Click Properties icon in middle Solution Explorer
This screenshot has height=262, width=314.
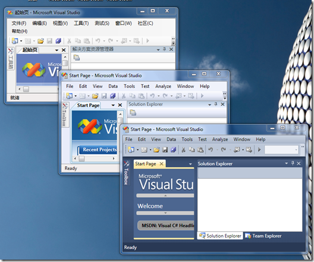tap(133, 112)
